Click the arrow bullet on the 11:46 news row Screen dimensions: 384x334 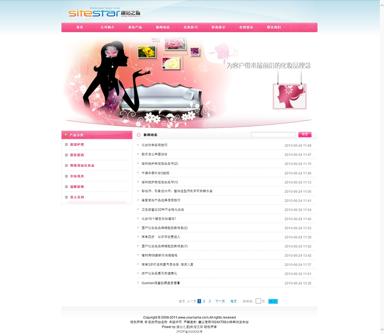coord(138,173)
